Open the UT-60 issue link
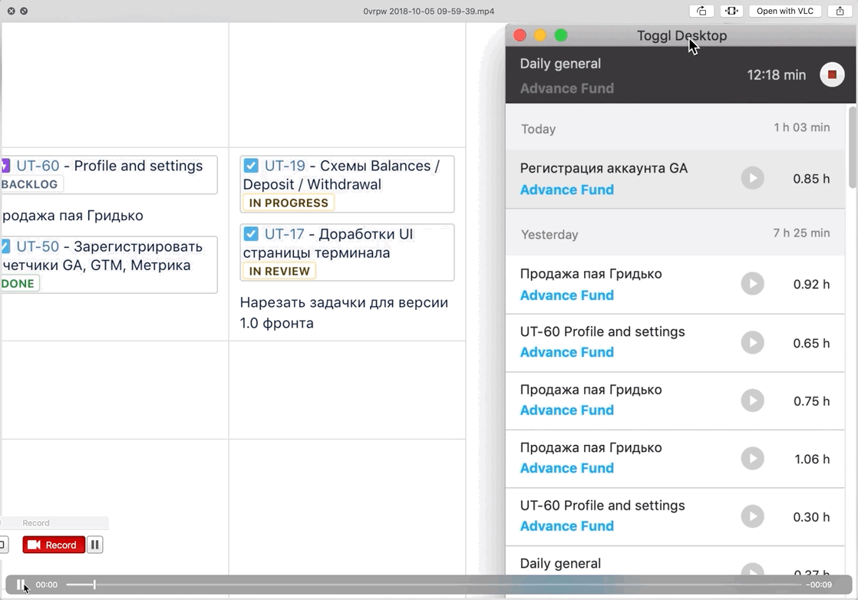 (x=38, y=166)
